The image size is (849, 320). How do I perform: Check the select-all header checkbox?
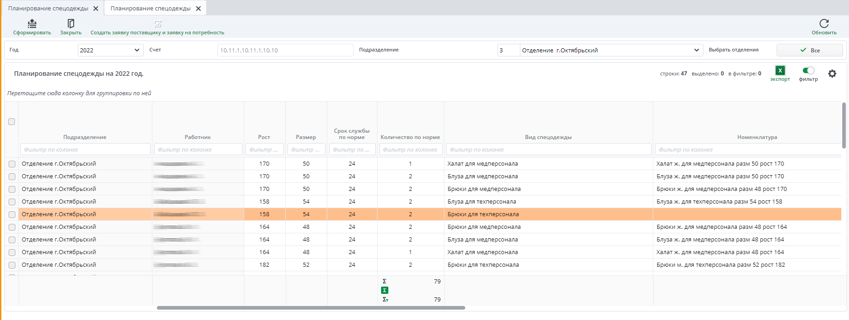pos(12,121)
